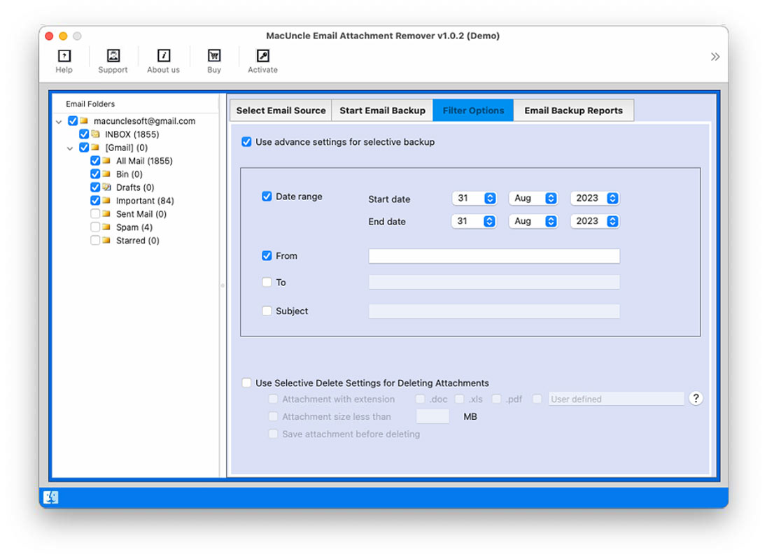Click inside the From filter field
The width and height of the screenshot is (767, 559).
[494, 256]
